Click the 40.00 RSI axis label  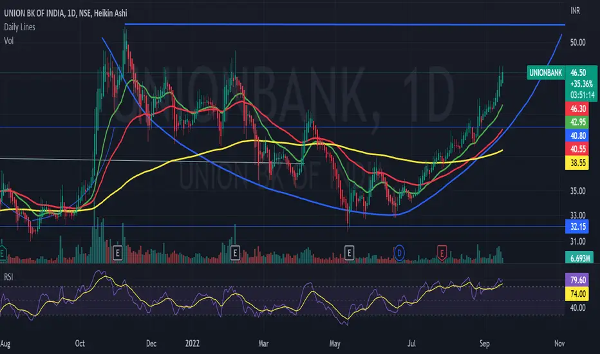578,308
